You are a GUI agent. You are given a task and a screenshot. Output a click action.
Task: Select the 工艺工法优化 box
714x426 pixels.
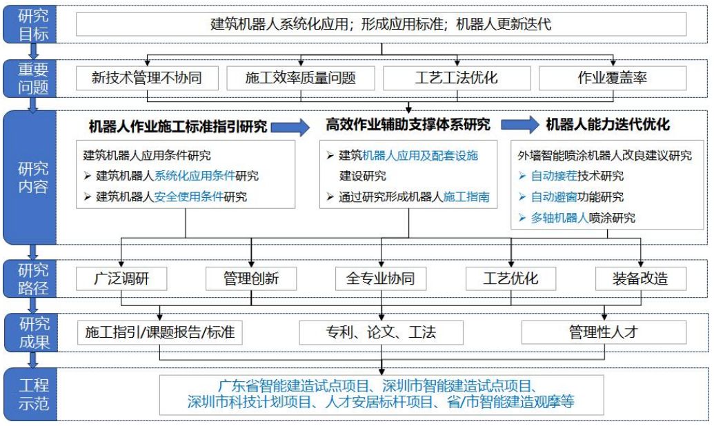[457, 78]
